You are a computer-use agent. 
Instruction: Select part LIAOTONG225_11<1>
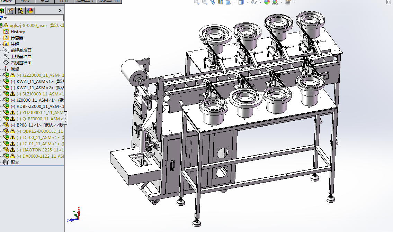(x=40, y=150)
